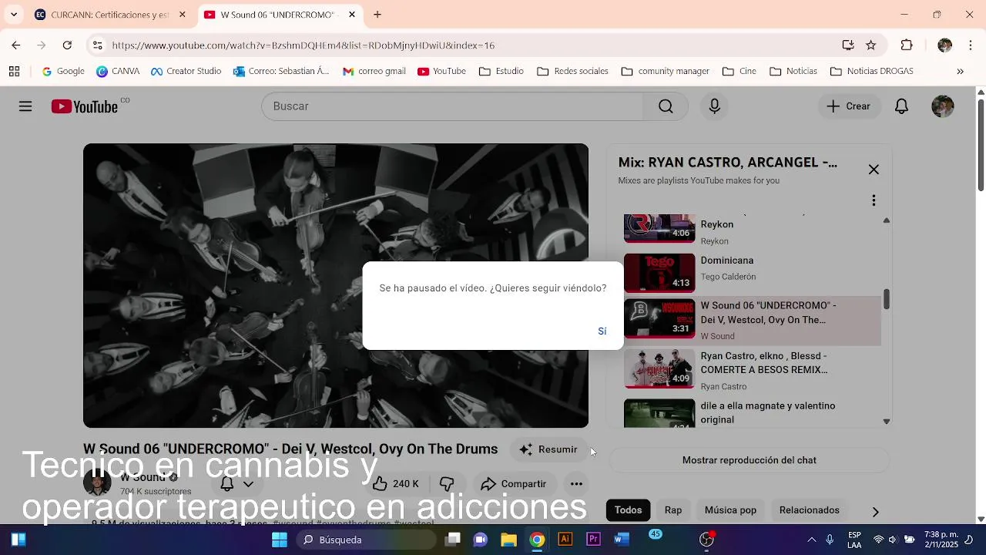Bookmark this page with the star
This screenshot has width=986, height=555.
tap(871, 45)
